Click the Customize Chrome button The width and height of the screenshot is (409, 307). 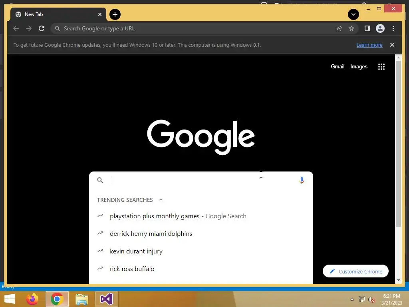(355, 271)
